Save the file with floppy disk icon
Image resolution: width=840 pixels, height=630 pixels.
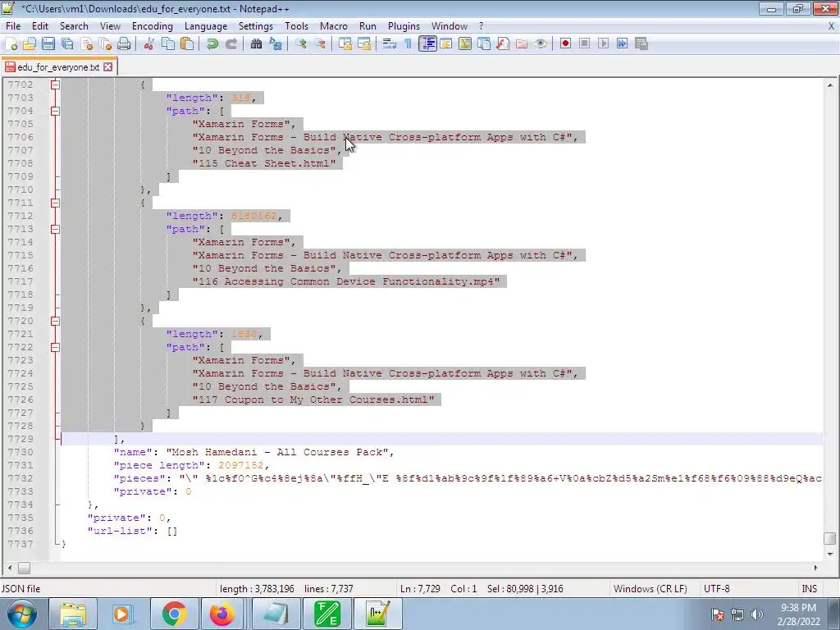coord(48,44)
